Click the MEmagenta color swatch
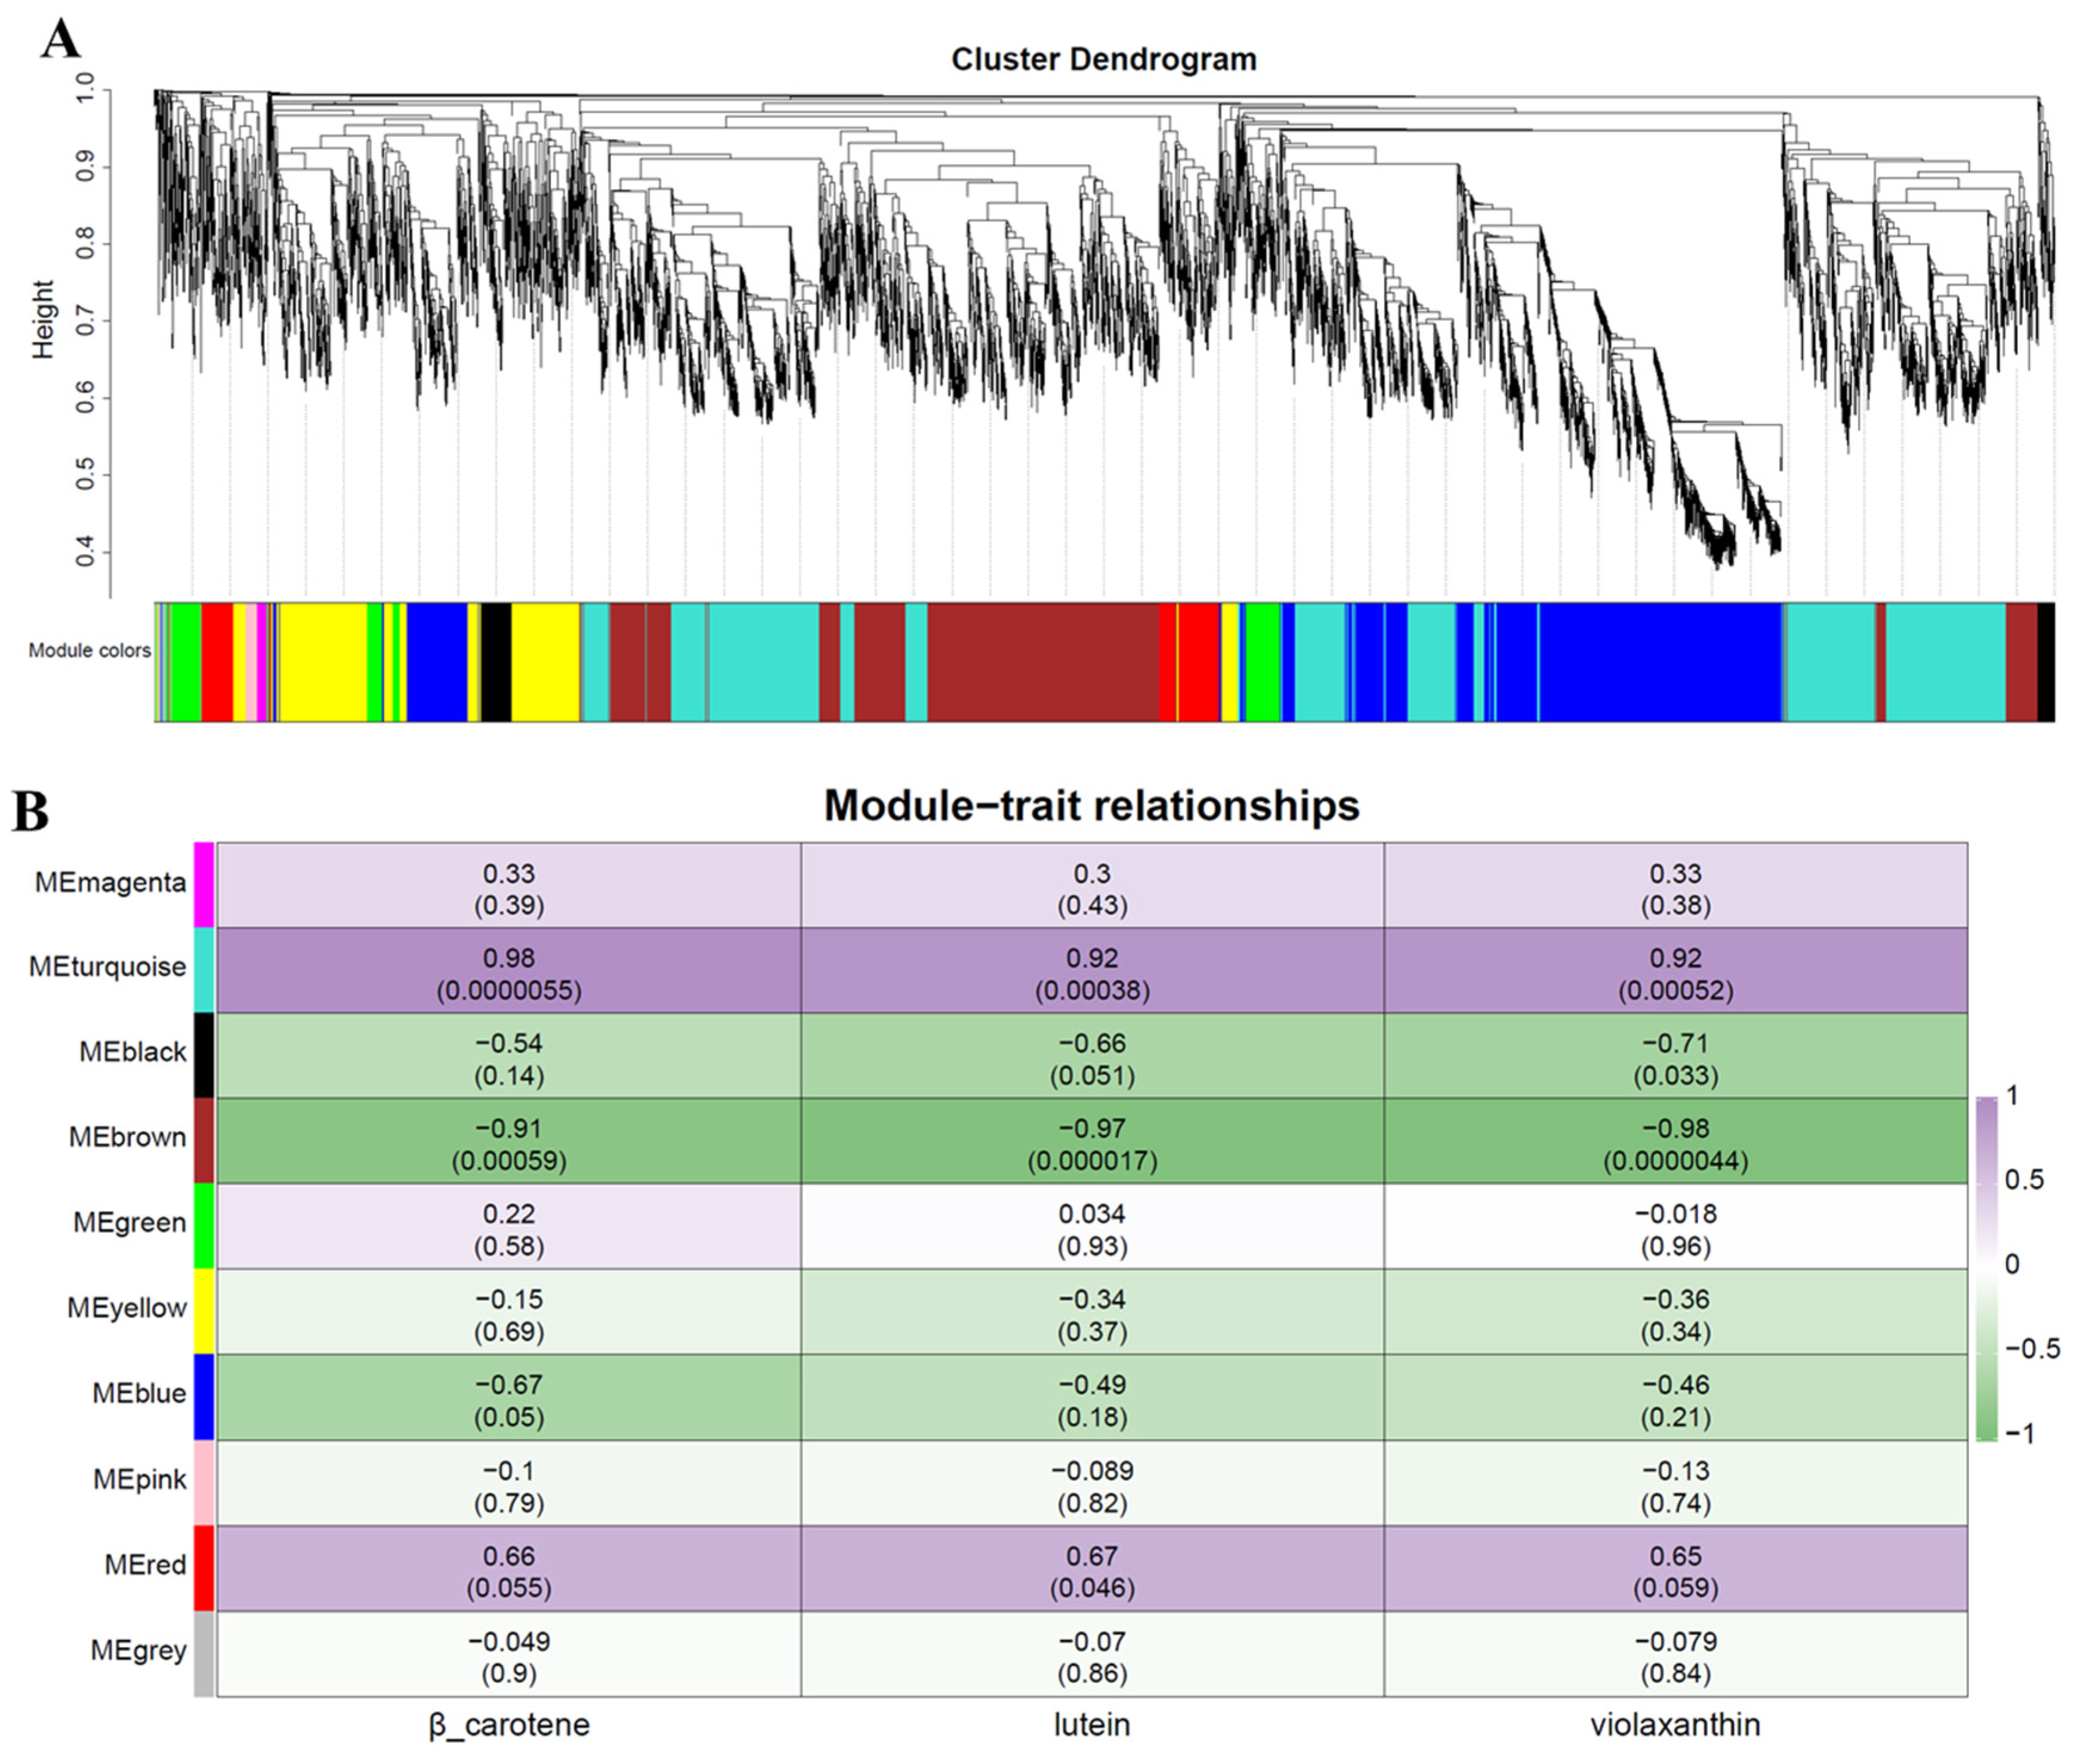Screen dimensions: 2083x1764 pyautogui.click(x=204, y=884)
